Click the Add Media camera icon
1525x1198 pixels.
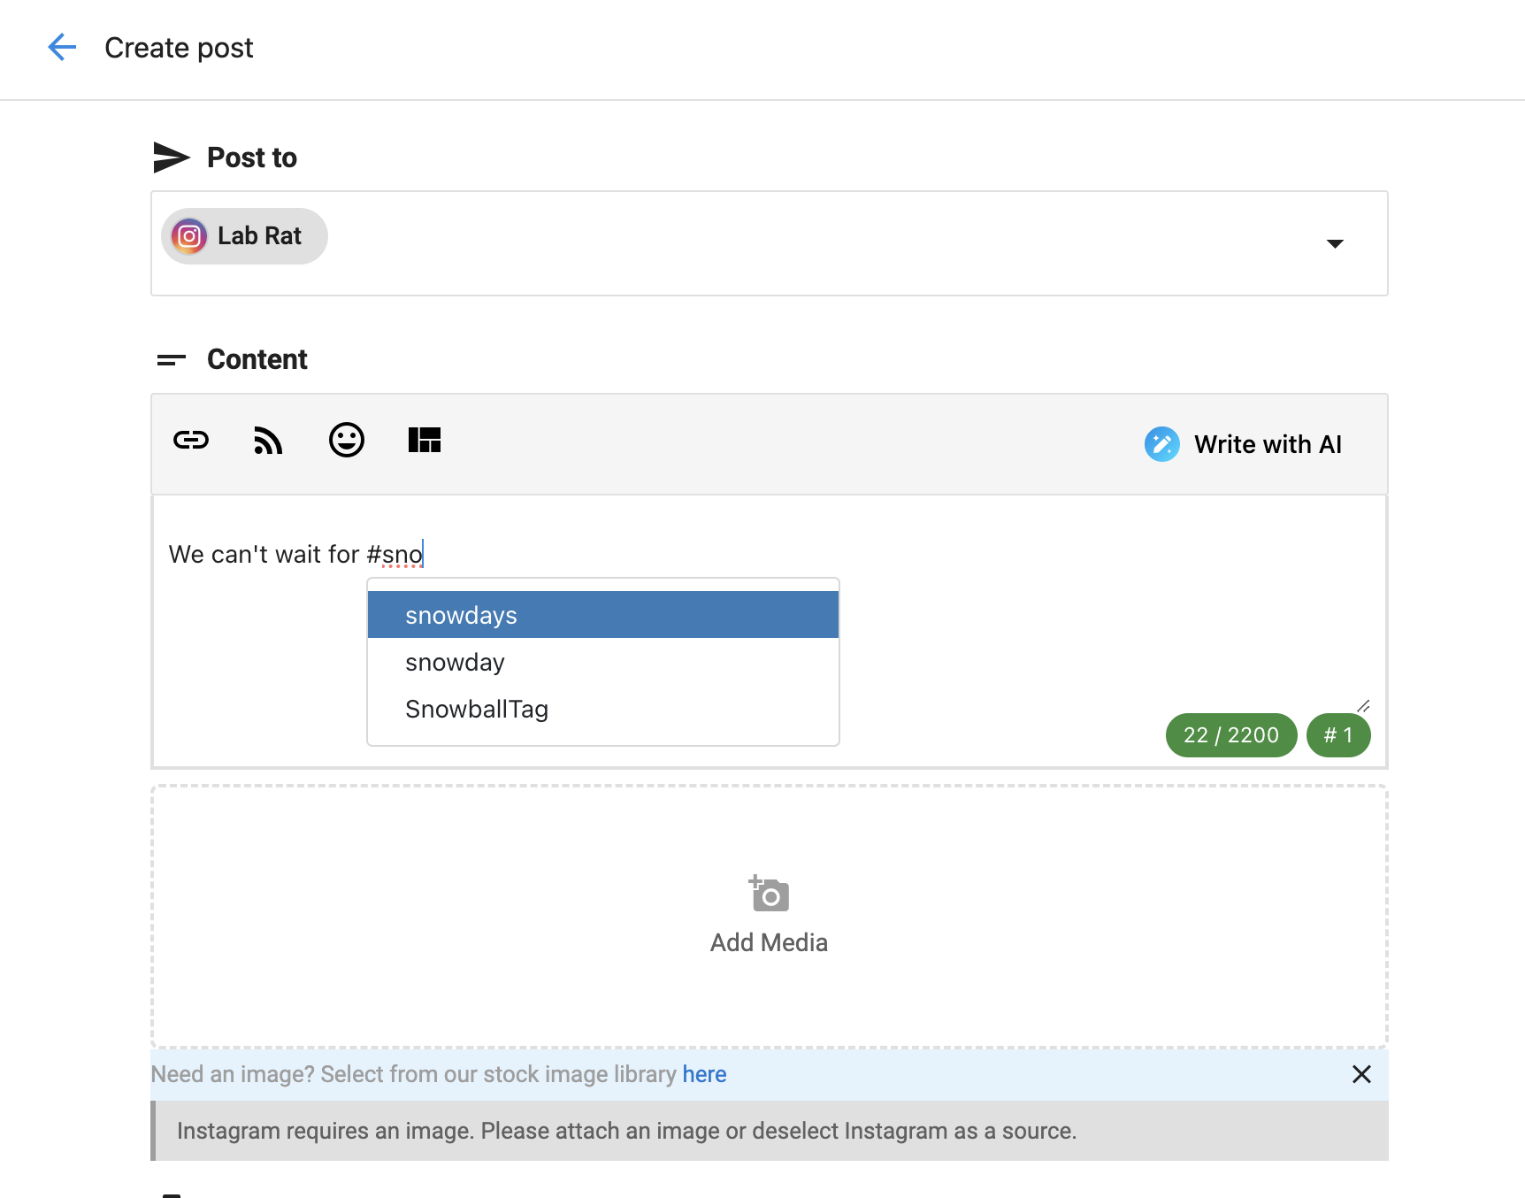(769, 894)
